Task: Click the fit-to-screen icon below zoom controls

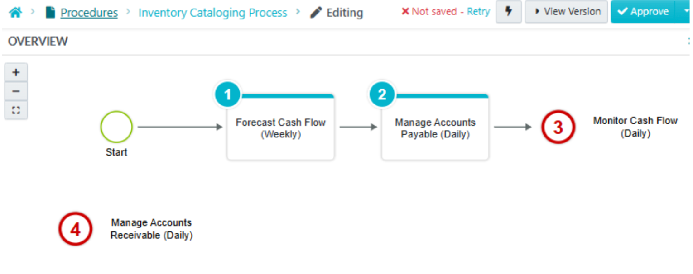Action: [x=16, y=109]
